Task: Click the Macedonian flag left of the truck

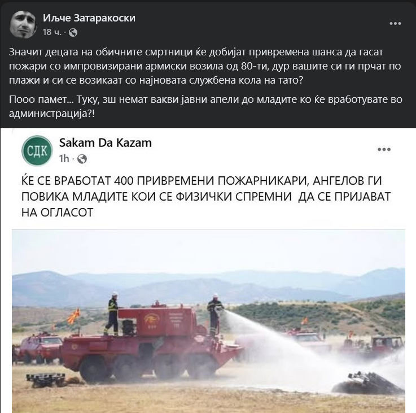Action: point(73,316)
